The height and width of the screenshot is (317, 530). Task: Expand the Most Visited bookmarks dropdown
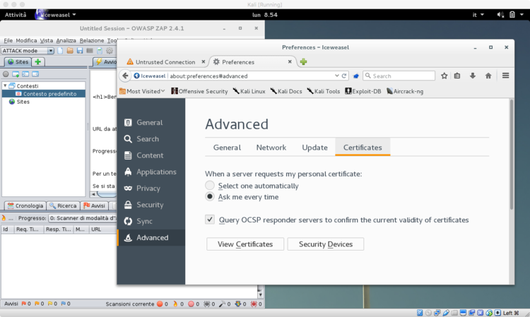click(146, 91)
